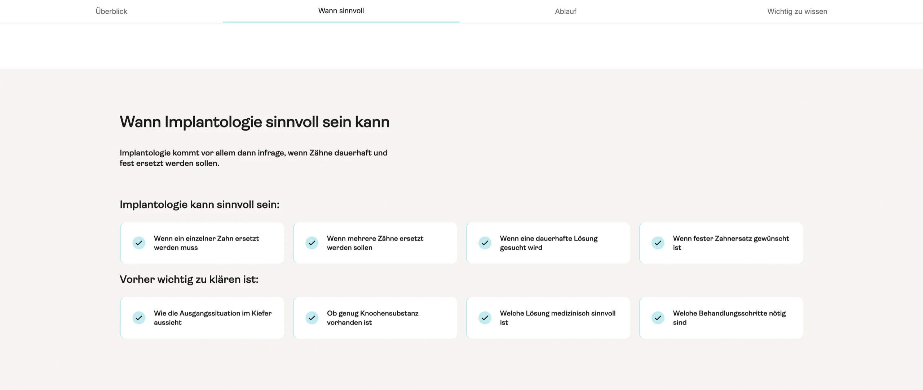
Task: Click subheading 'Implantologie kann sinnvoll sein:'
Action: (199, 205)
